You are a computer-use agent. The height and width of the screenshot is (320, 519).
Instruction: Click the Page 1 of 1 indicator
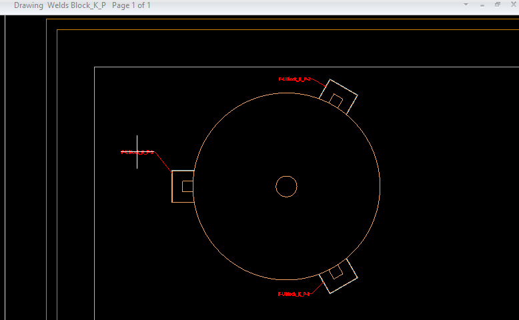pos(131,5)
